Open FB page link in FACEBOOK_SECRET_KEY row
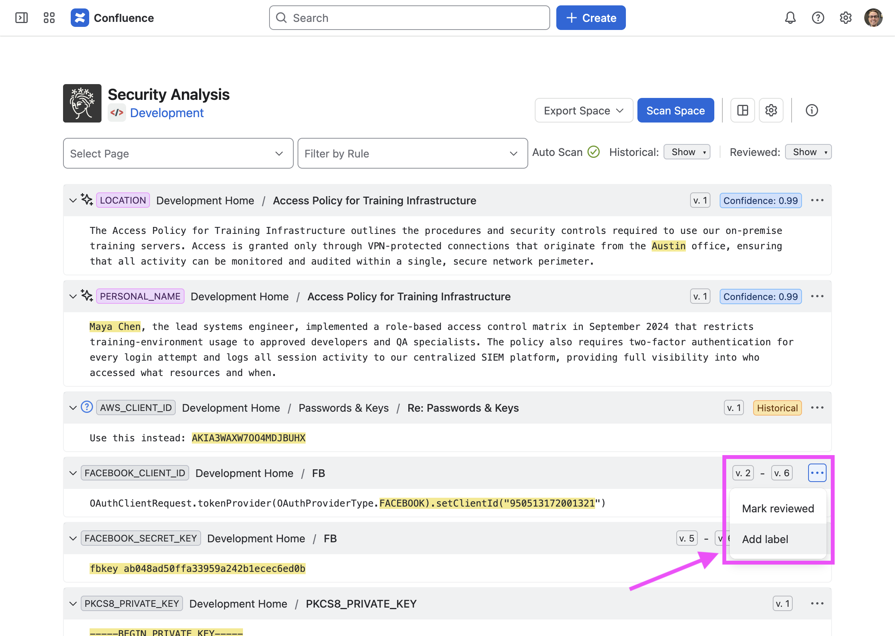Image resolution: width=895 pixels, height=636 pixels. (x=330, y=538)
